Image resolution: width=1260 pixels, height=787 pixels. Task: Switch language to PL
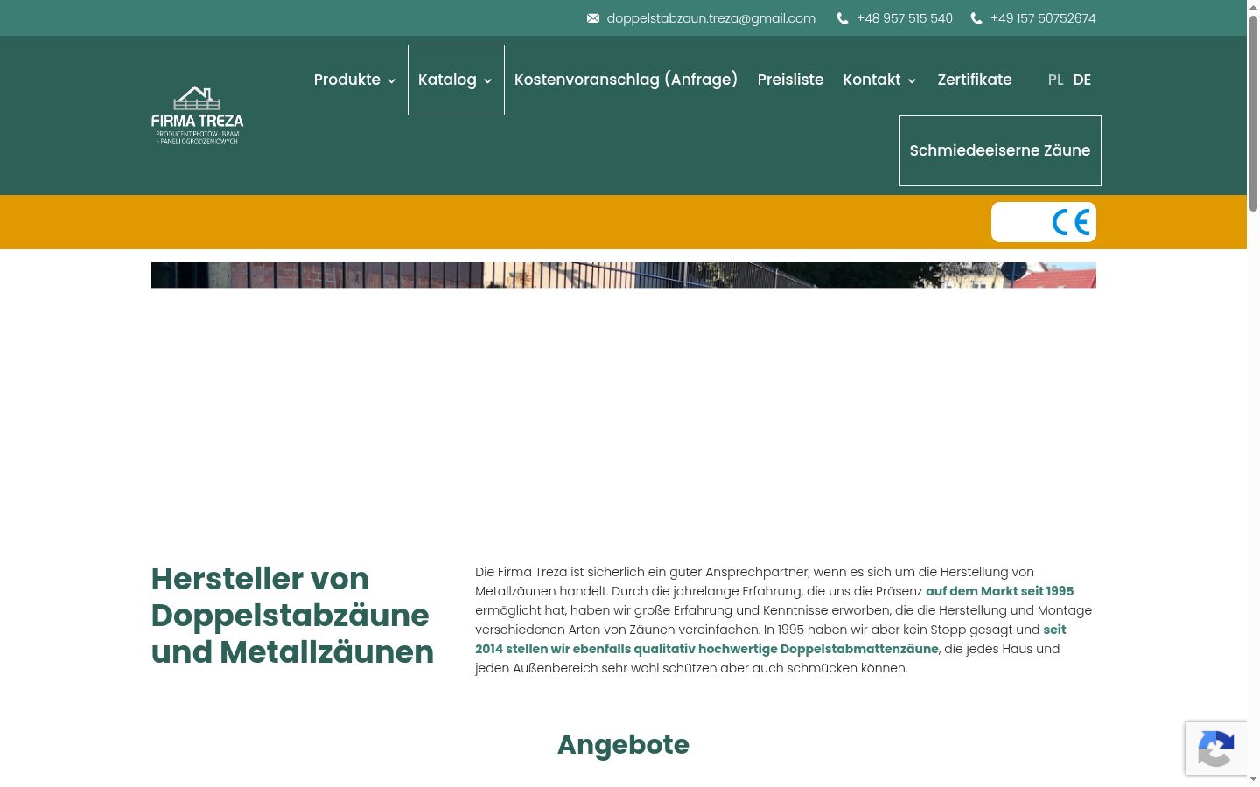coord(1055,80)
